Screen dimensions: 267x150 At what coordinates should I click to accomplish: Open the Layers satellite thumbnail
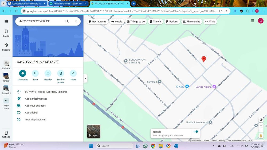coord(94,131)
